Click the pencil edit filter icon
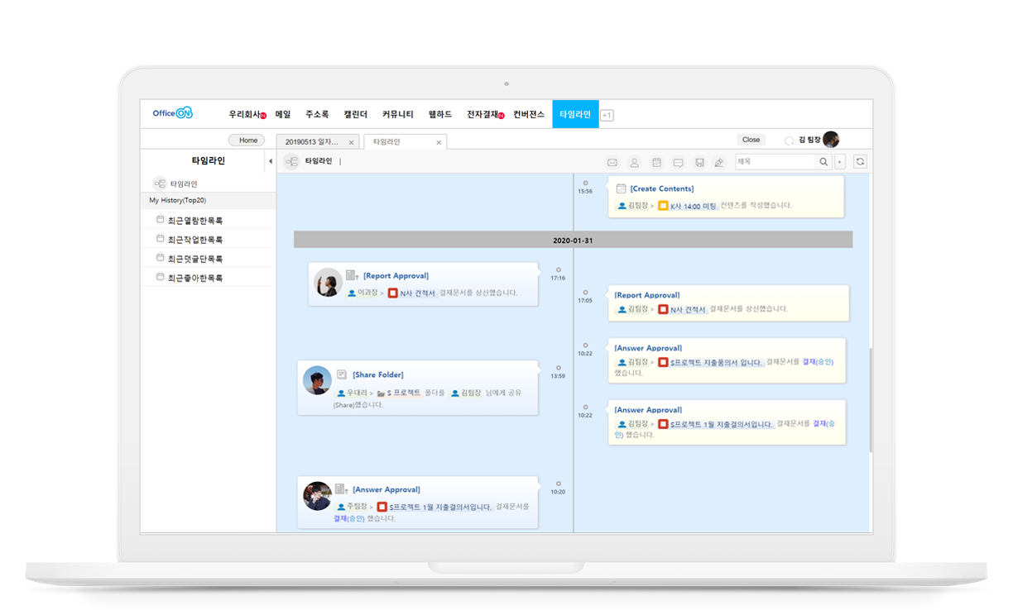Viewport: 1013px width, 610px height. (x=719, y=162)
